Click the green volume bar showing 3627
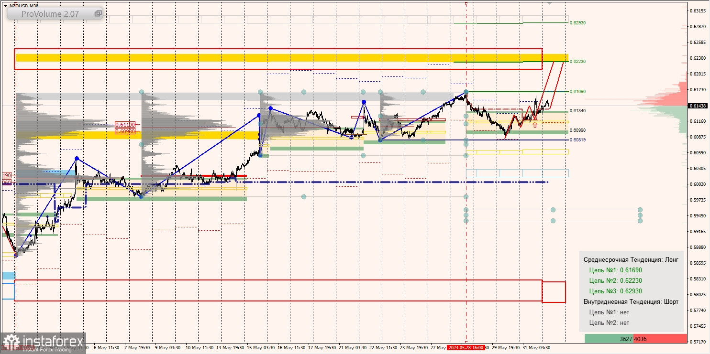Image resolution: width=710 pixels, height=354 pixels. click(609, 338)
